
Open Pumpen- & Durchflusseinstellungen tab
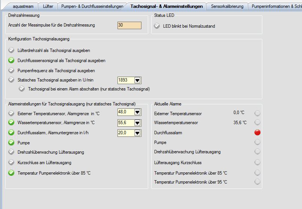92,6
